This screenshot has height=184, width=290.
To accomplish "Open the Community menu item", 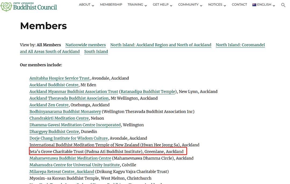I will pos(188,5).
